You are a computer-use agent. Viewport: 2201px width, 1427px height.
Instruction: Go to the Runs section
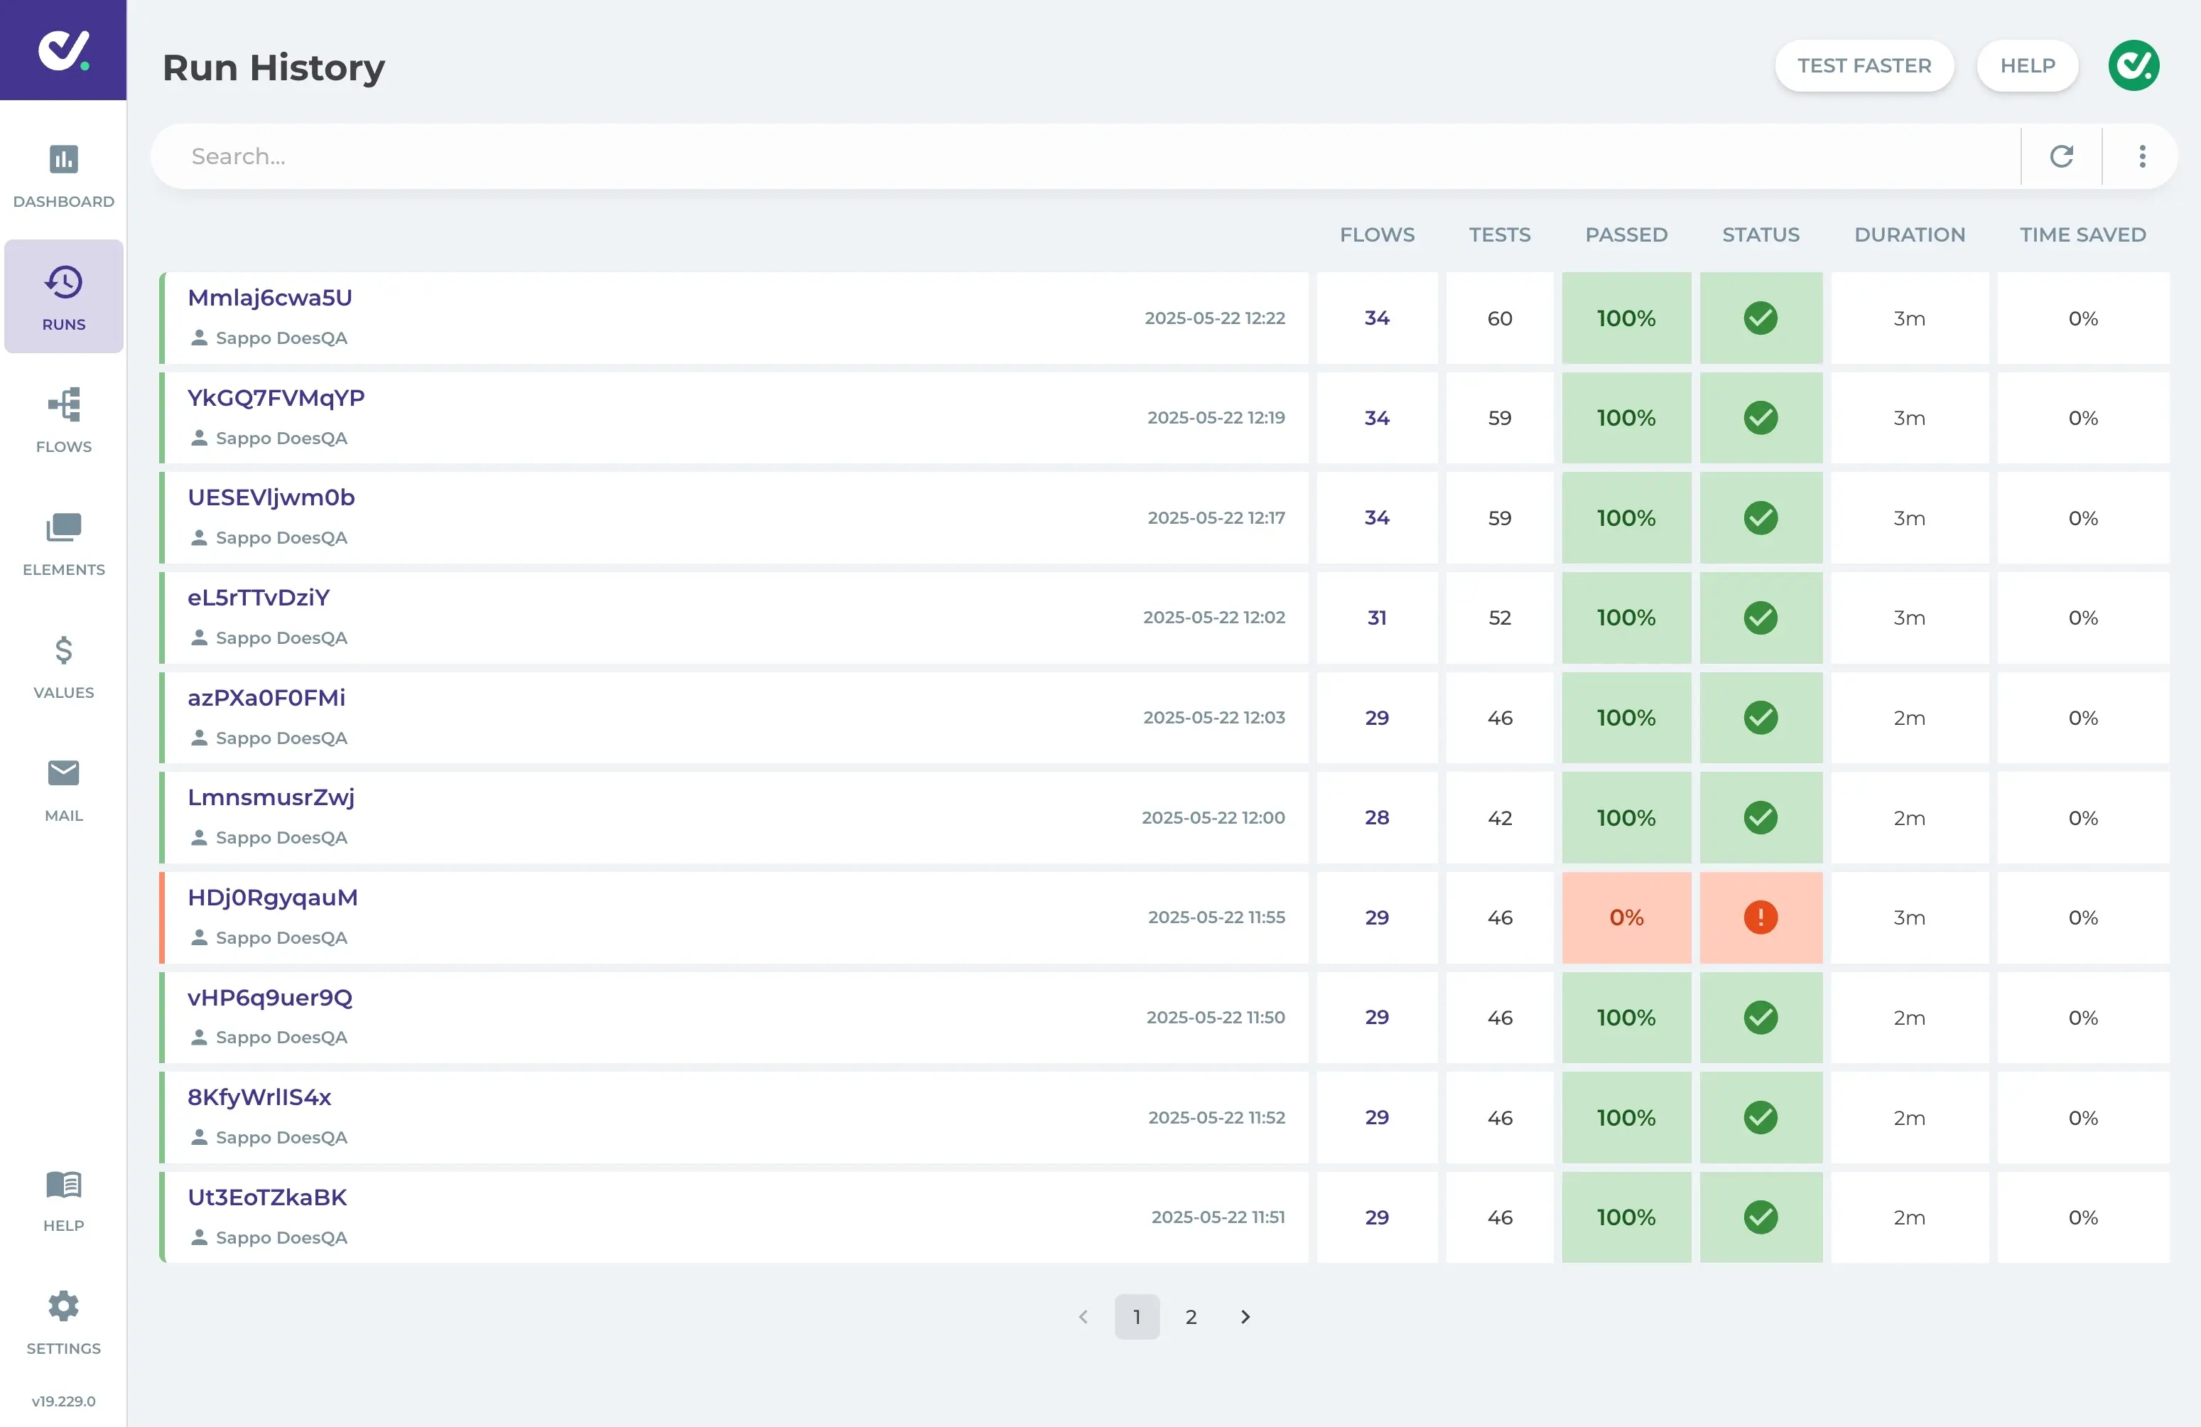[x=63, y=297]
